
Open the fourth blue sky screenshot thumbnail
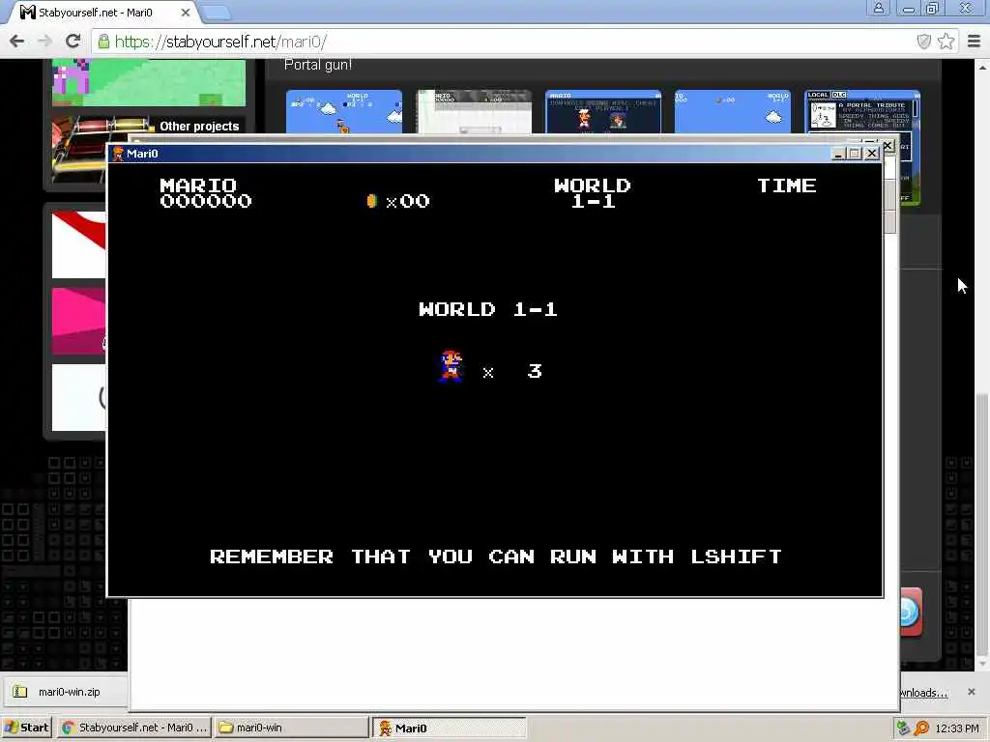733,112
